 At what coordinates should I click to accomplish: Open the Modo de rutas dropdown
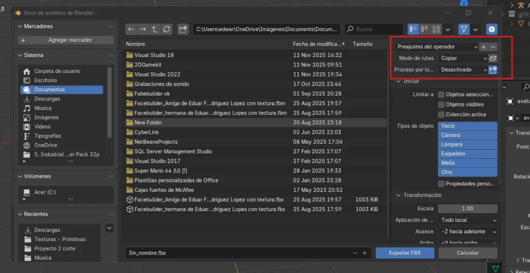tap(463, 58)
